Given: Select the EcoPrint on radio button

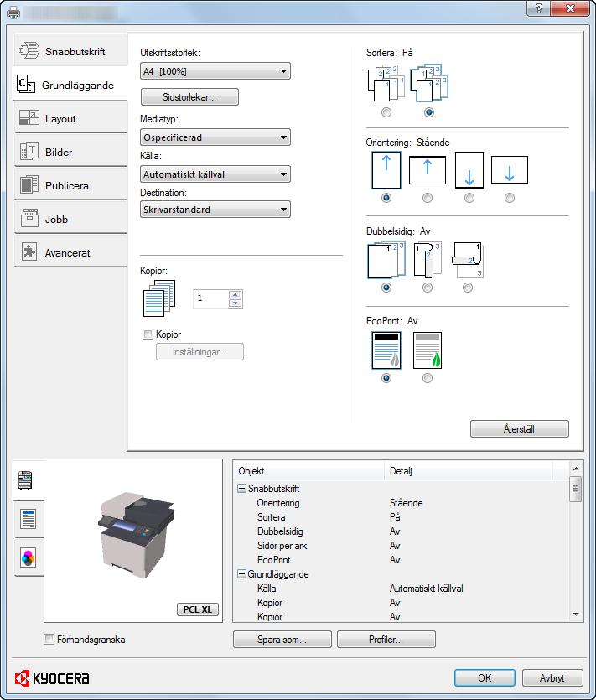Looking at the screenshot, I should pyautogui.click(x=428, y=379).
